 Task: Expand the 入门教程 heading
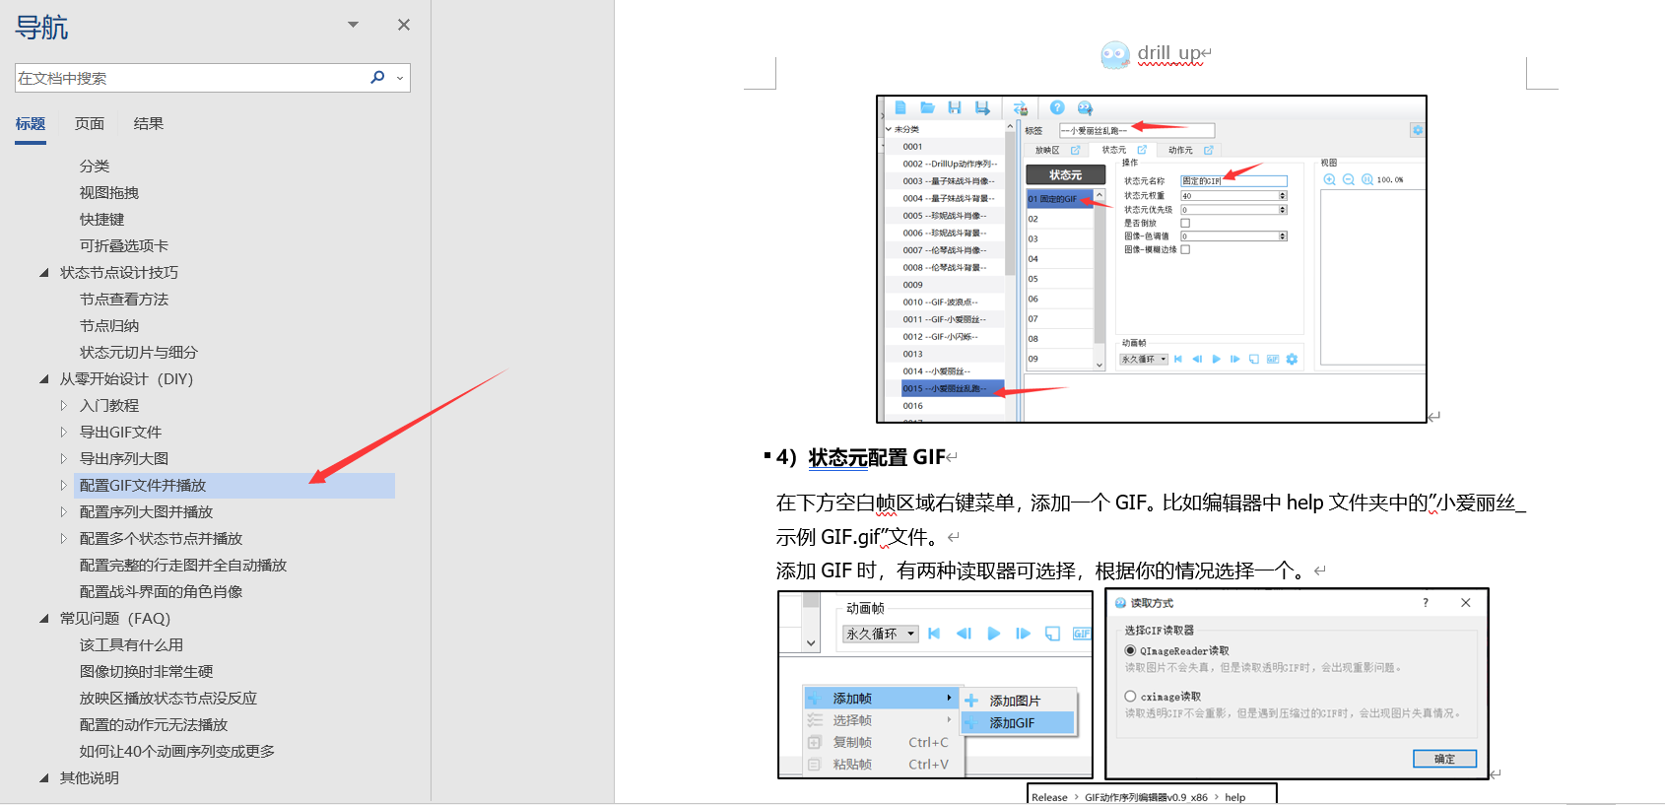(63, 406)
